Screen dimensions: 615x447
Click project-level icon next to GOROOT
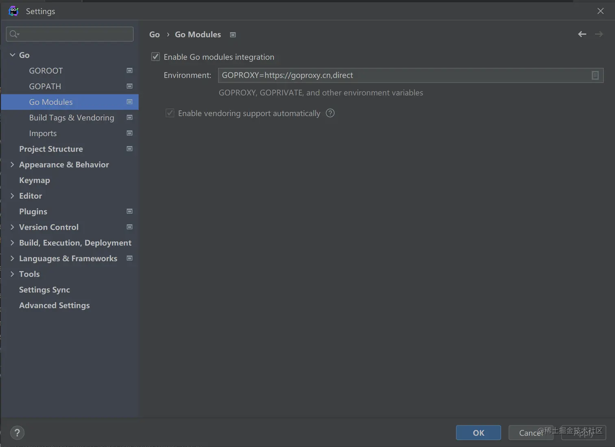point(129,71)
